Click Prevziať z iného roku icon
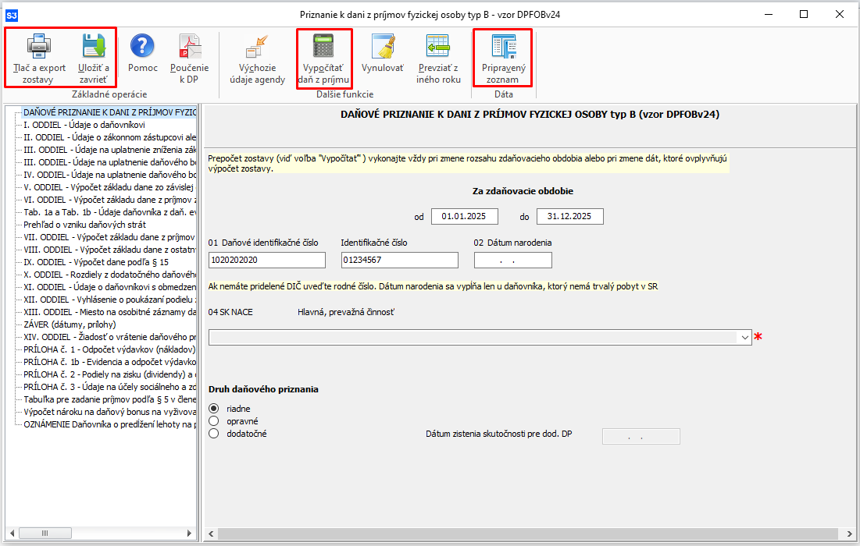Viewport: 860px width, 546px height. (437, 48)
